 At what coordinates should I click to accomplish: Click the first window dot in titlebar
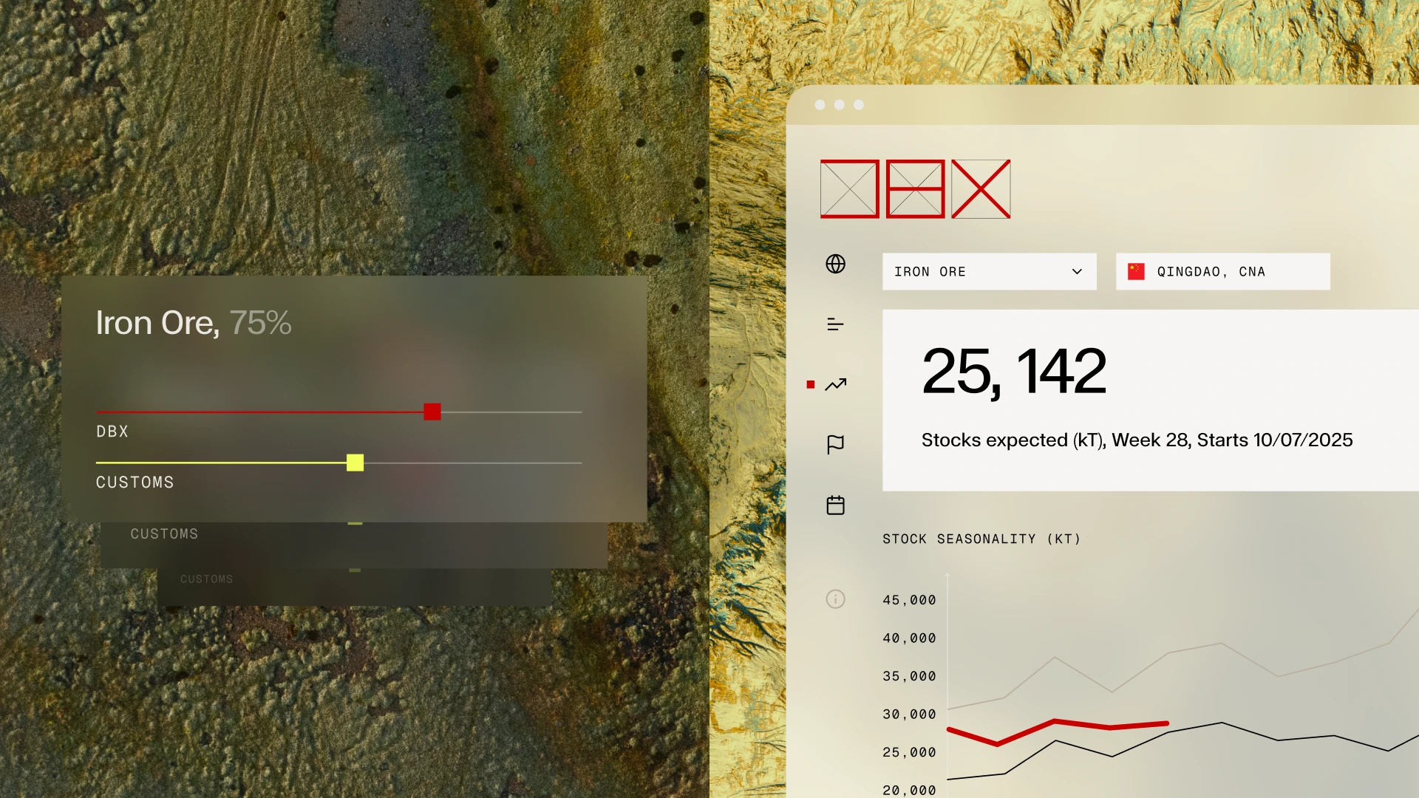(x=820, y=105)
